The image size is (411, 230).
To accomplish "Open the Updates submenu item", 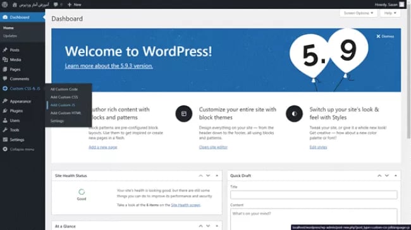I will pos(10,36).
